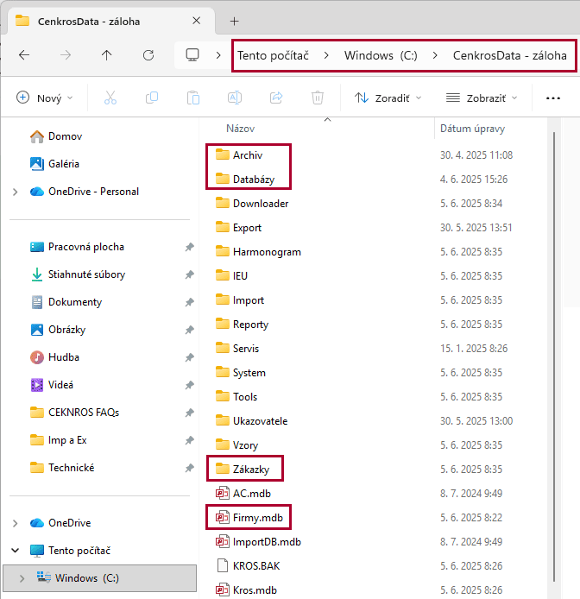The height and width of the screenshot is (599, 580).
Task: Select the Zákazky folder
Action: pos(251,470)
